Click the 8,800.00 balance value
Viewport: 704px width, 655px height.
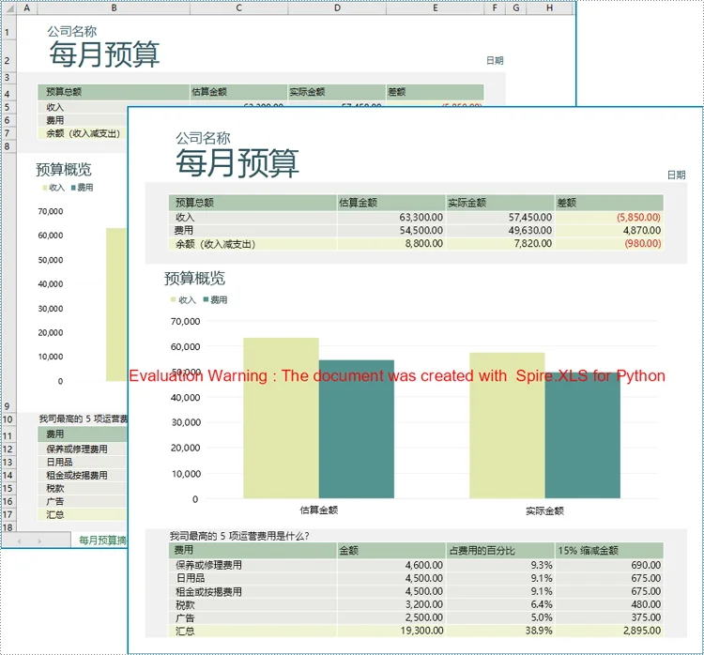(x=424, y=243)
